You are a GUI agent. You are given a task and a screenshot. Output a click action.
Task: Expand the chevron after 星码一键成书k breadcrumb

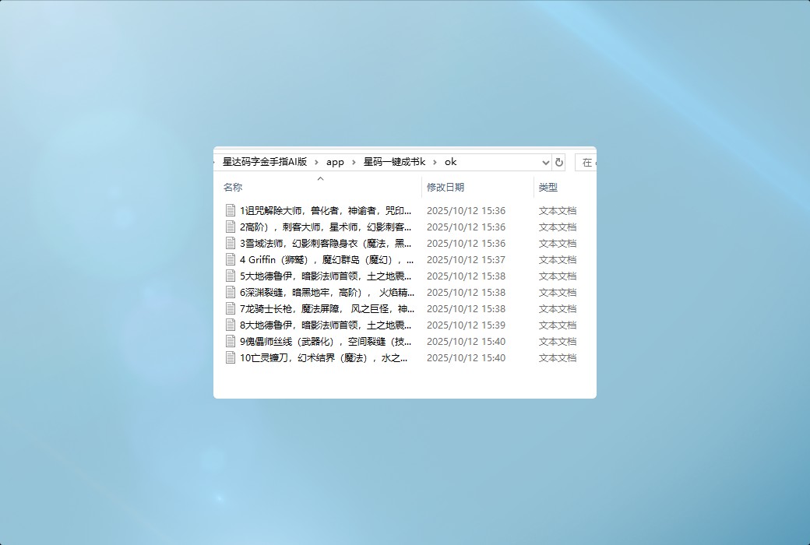(x=435, y=162)
